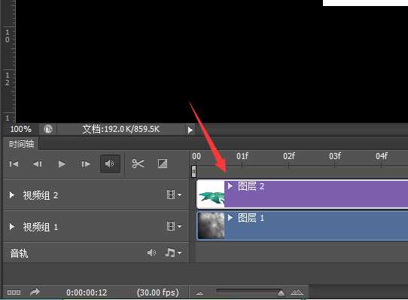Mute the 音轨 audio track

coord(151,253)
